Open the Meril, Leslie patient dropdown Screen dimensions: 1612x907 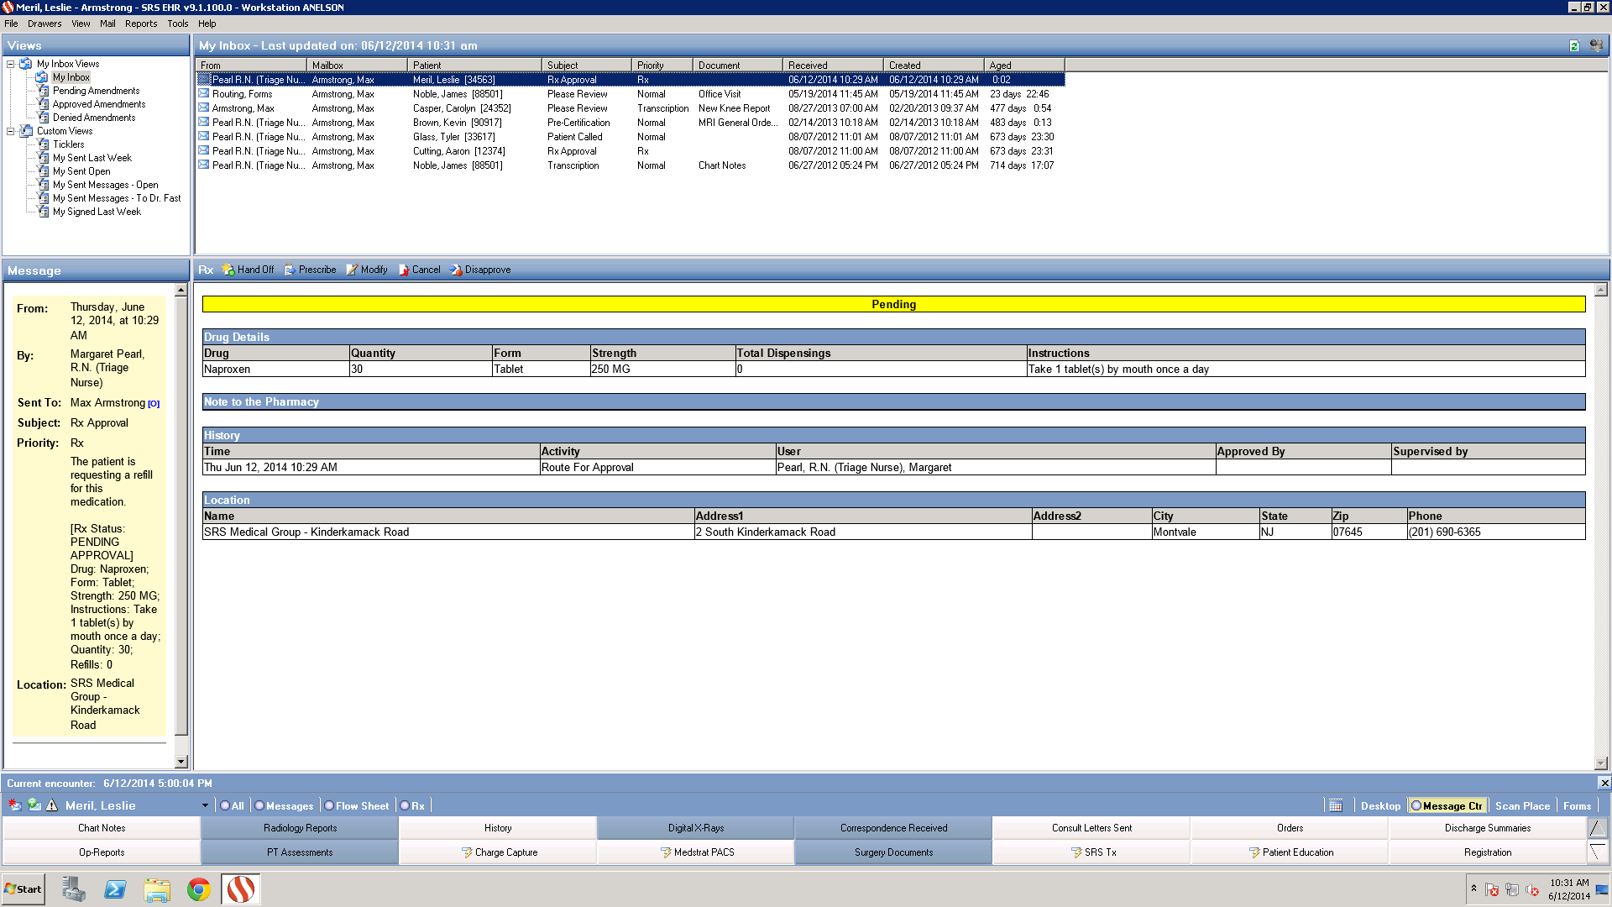click(205, 805)
